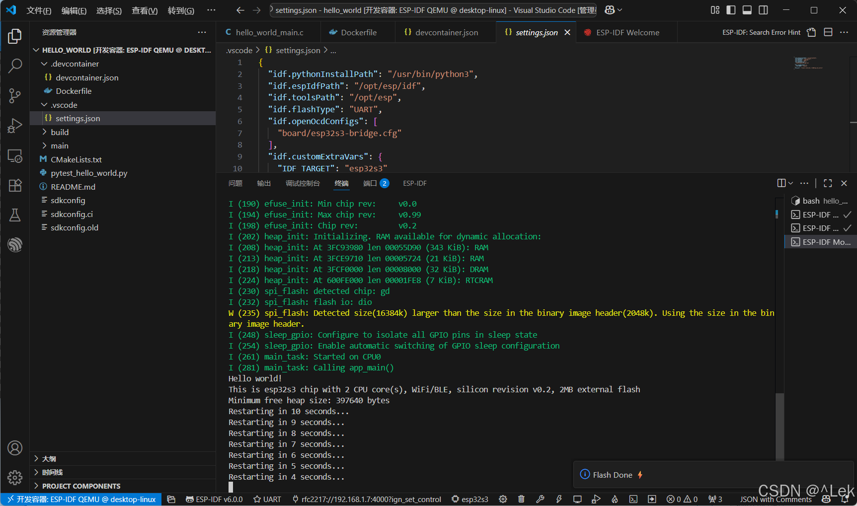Click UART flash method in status bar
857x506 pixels.
coord(267,499)
